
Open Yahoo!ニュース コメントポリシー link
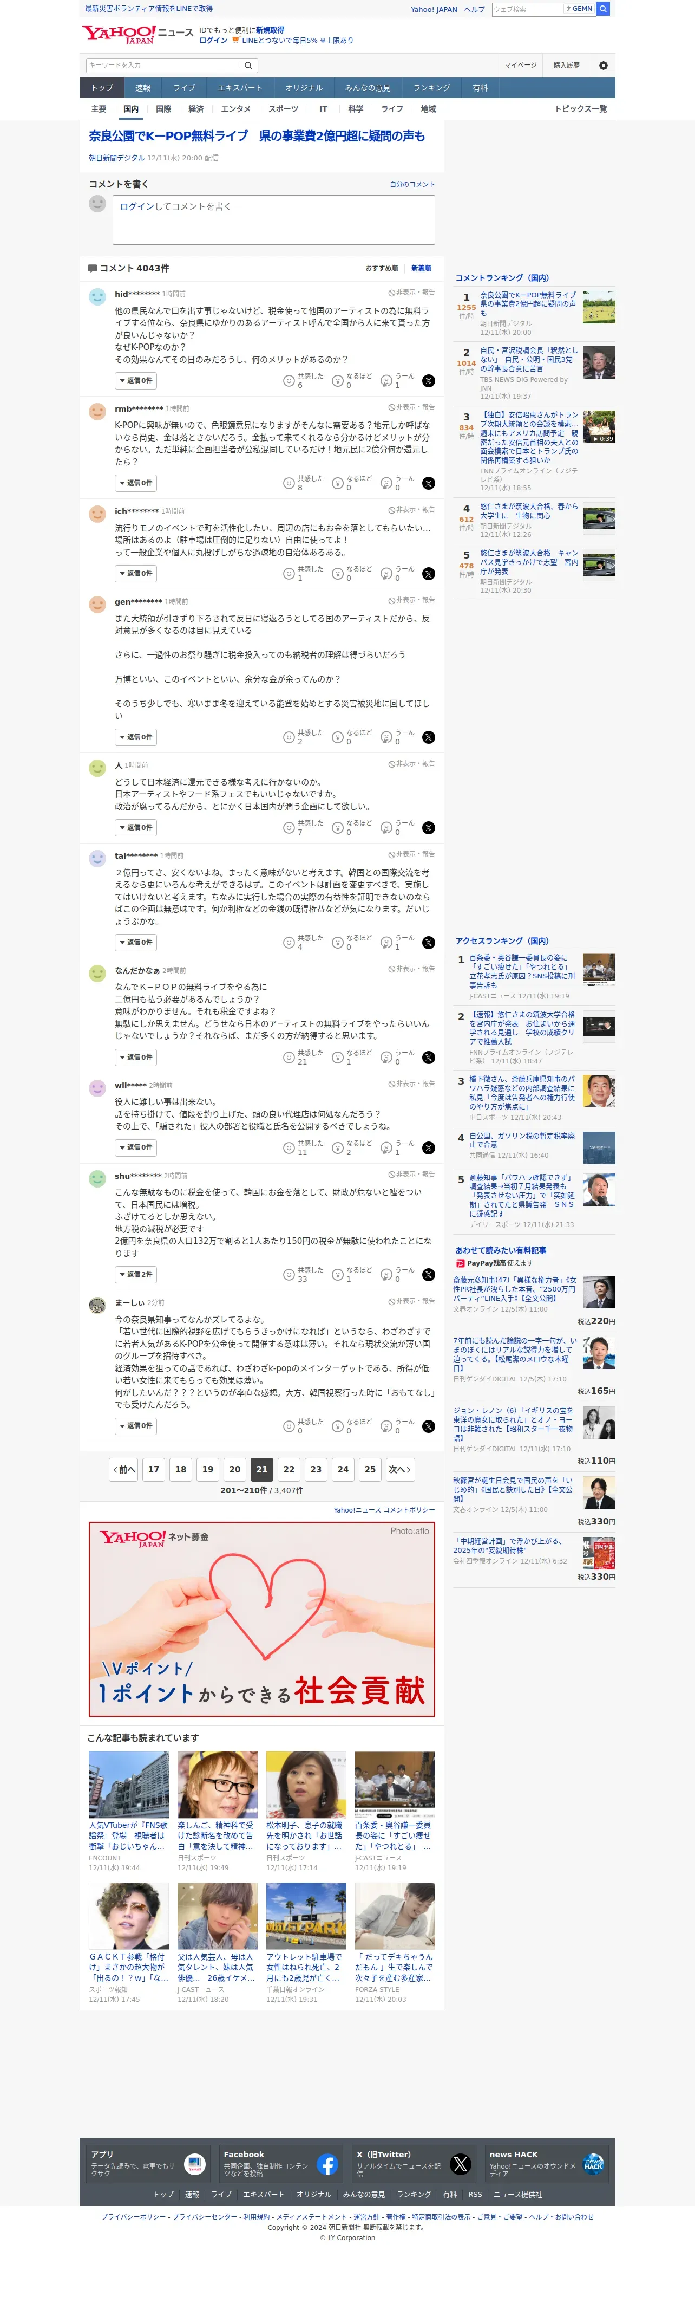(x=384, y=1510)
